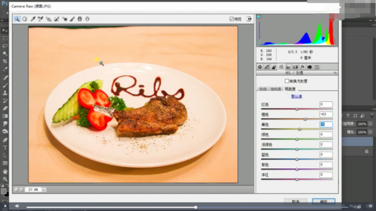Viewport: 376px width, 211px height.
Task: Select the Crop tool in Photoshop's left toolbar
Action: [5, 61]
